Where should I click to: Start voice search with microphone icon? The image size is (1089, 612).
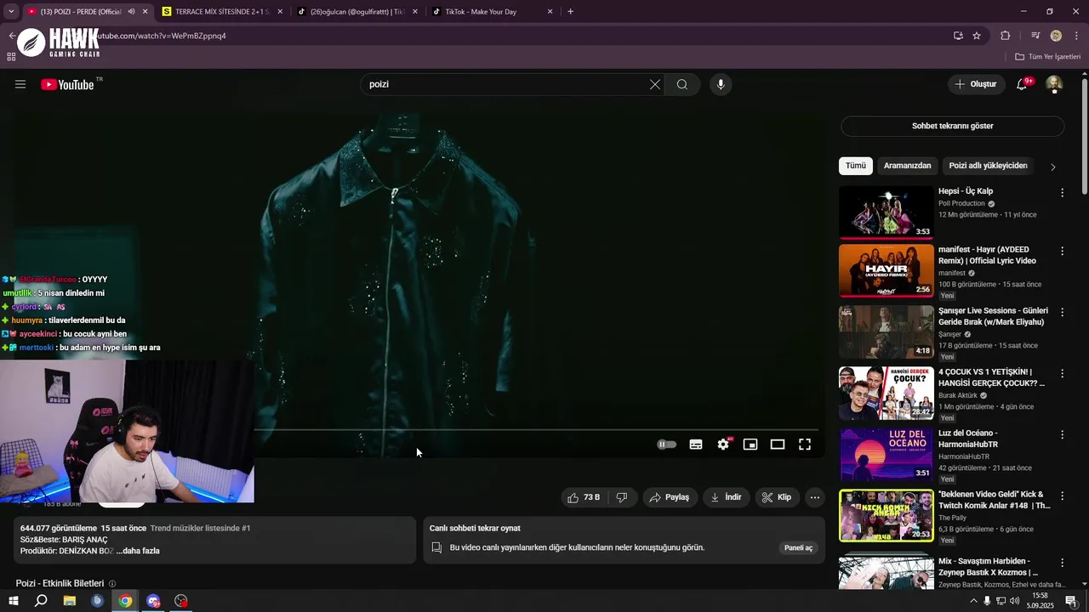point(721,84)
